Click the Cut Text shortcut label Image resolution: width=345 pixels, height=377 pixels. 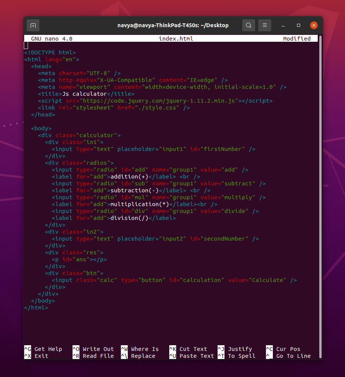point(193,349)
